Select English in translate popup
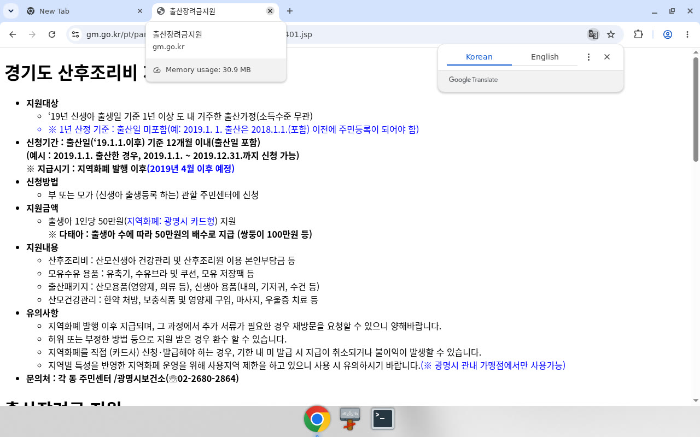The height and width of the screenshot is (437, 700). [x=545, y=57]
